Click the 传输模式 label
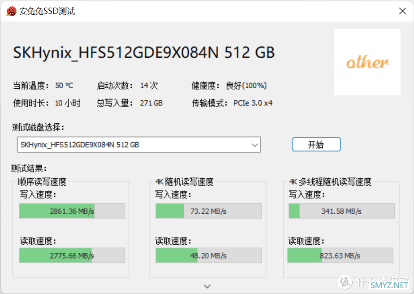The height and width of the screenshot is (294, 414). 210,103
